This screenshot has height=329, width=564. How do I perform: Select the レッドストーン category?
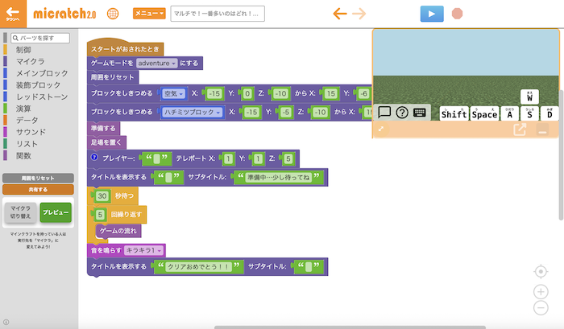click(x=42, y=97)
